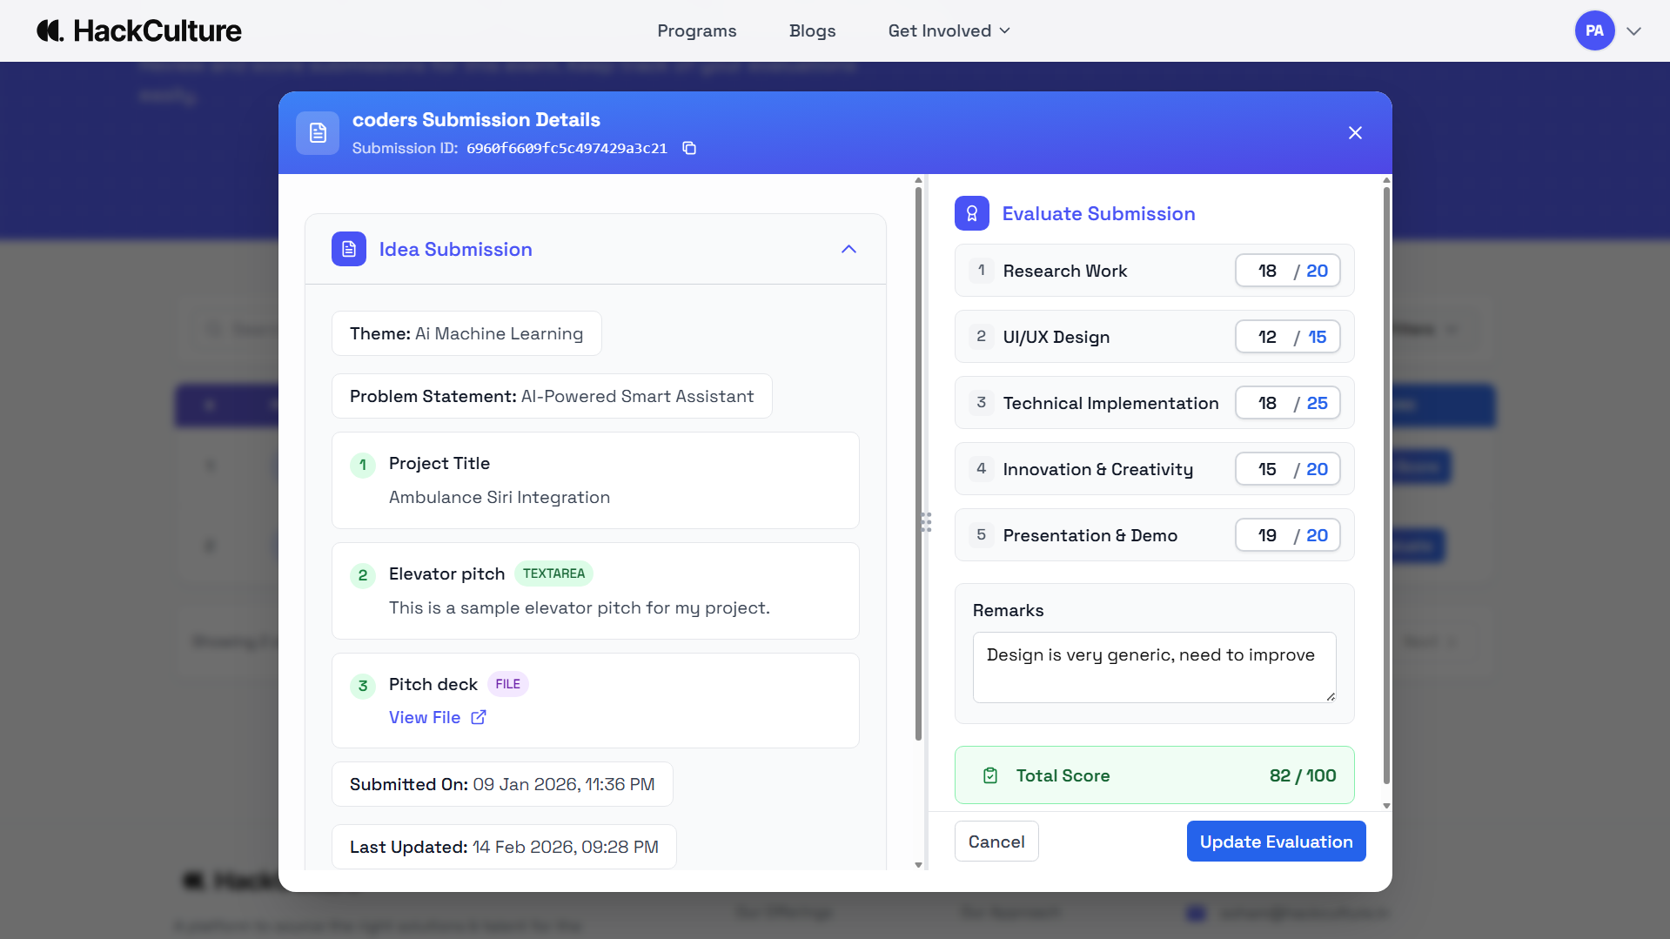Click the Research Work score field
1670x939 pixels.
pos(1267,271)
